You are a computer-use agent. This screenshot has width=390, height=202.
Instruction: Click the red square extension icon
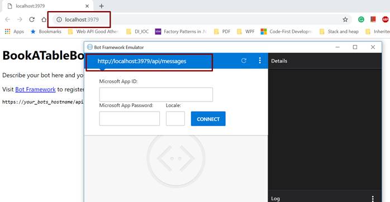373,19
